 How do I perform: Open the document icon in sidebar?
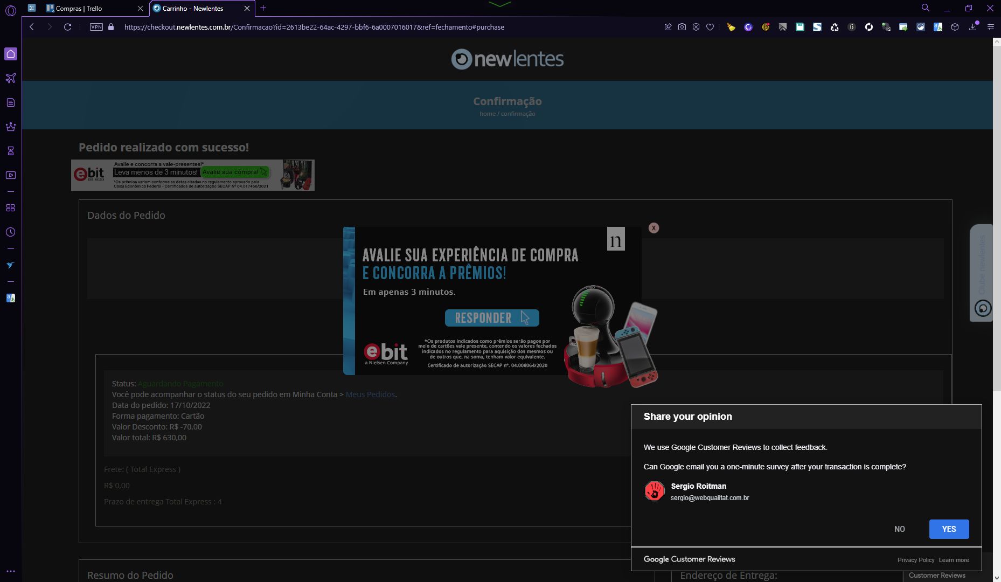point(11,102)
